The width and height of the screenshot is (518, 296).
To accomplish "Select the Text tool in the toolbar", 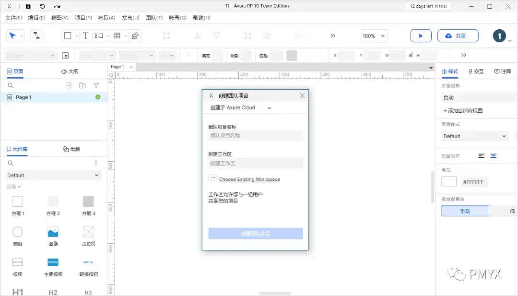I will [85, 36].
